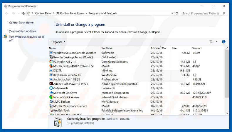Select the WeMonetize publisher cell
This screenshot has width=232, height=132.
pos(109,75)
